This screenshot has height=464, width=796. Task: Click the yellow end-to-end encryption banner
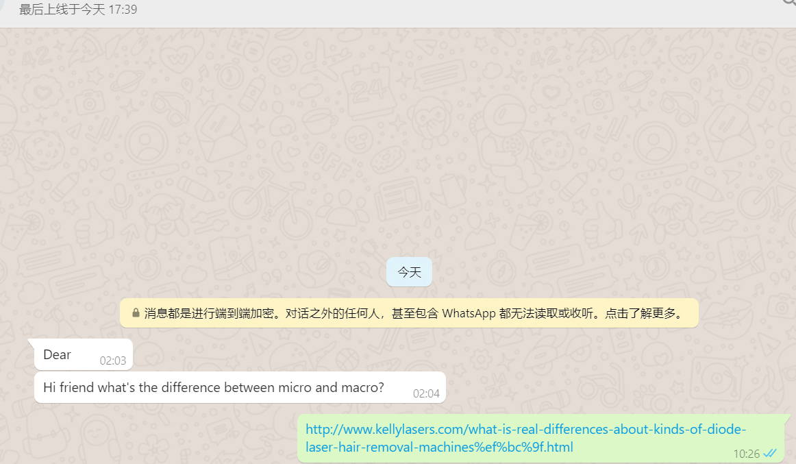(x=409, y=313)
